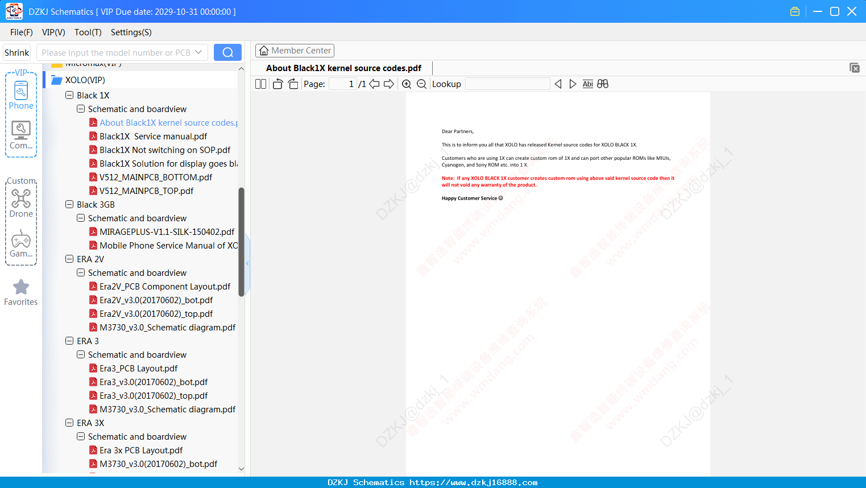Collapse the ERA 3 node
The width and height of the screenshot is (866, 488).
point(69,341)
